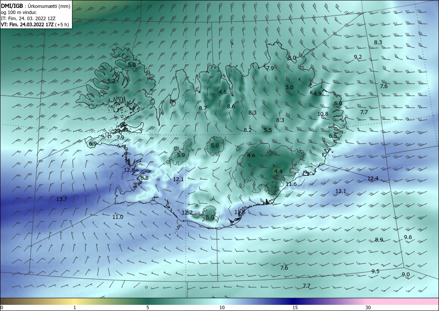Select the 5 label on the color scale
Image resolution: width=439 pixels, height=311 pixels.
148,307
